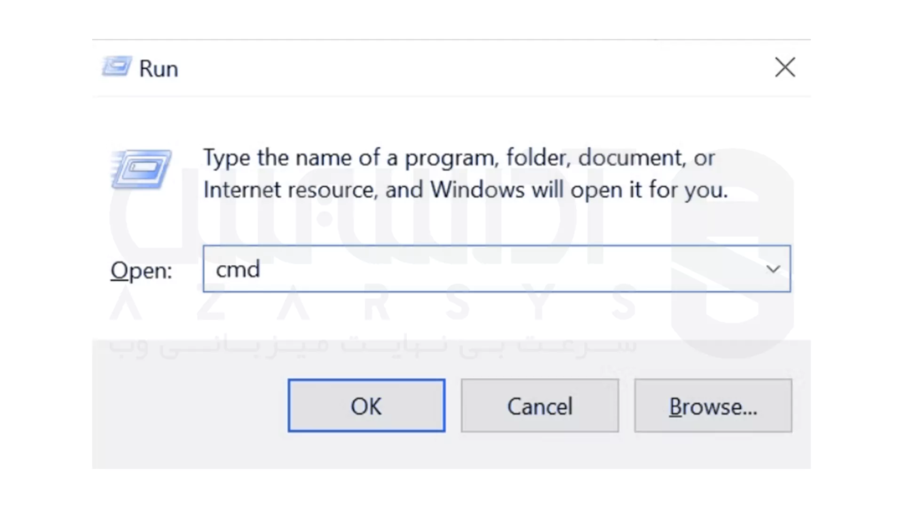Click the small Run icon in title bar

pyautogui.click(x=117, y=66)
